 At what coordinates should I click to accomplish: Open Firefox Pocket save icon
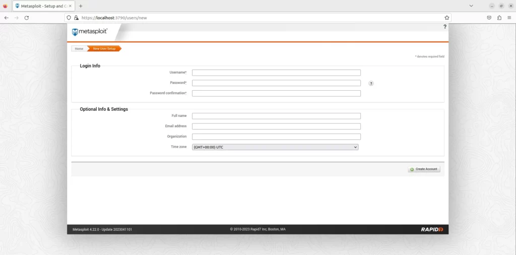click(x=489, y=18)
